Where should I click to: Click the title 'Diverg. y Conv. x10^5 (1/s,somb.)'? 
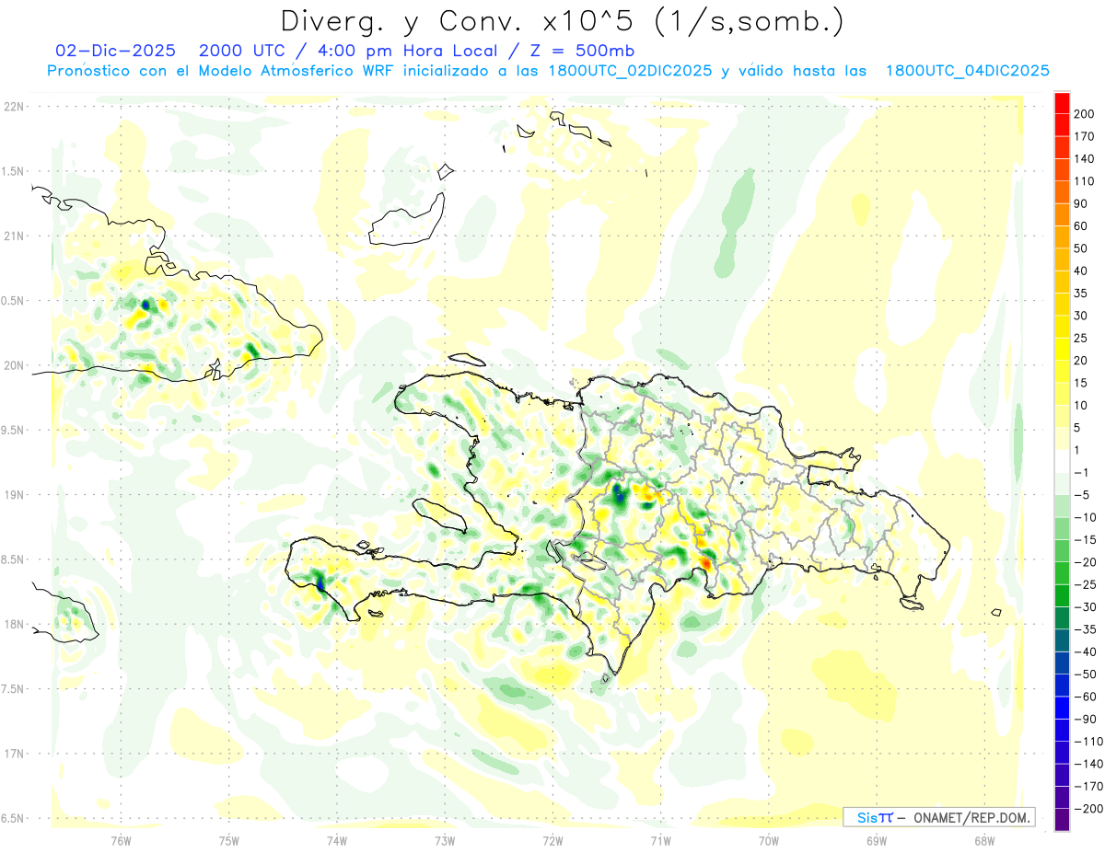point(561,21)
